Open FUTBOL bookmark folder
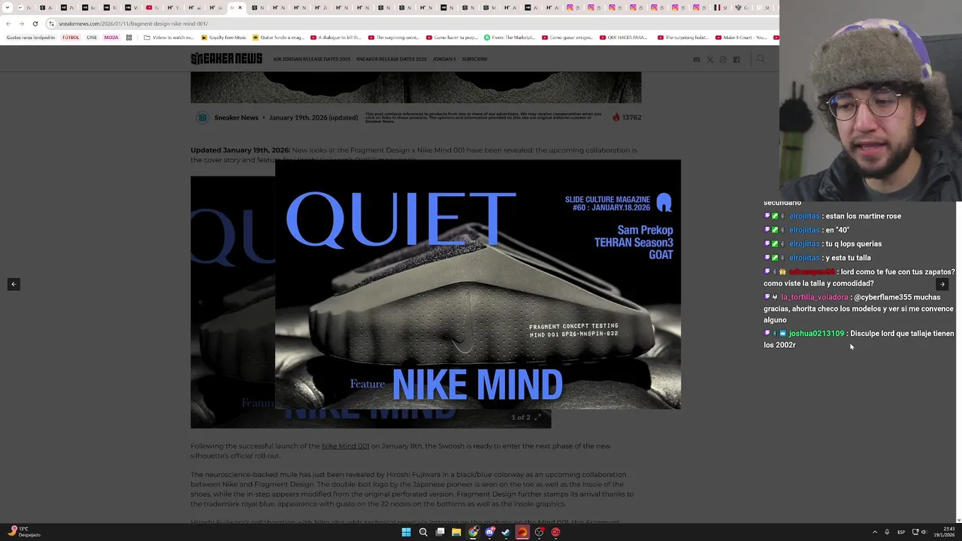The image size is (962, 541). click(x=71, y=37)
